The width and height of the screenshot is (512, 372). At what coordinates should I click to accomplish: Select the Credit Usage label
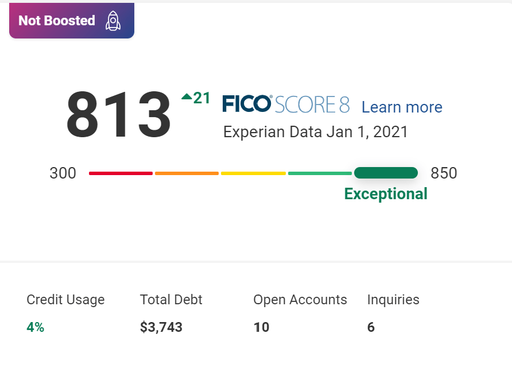click(x=65, y=300)
